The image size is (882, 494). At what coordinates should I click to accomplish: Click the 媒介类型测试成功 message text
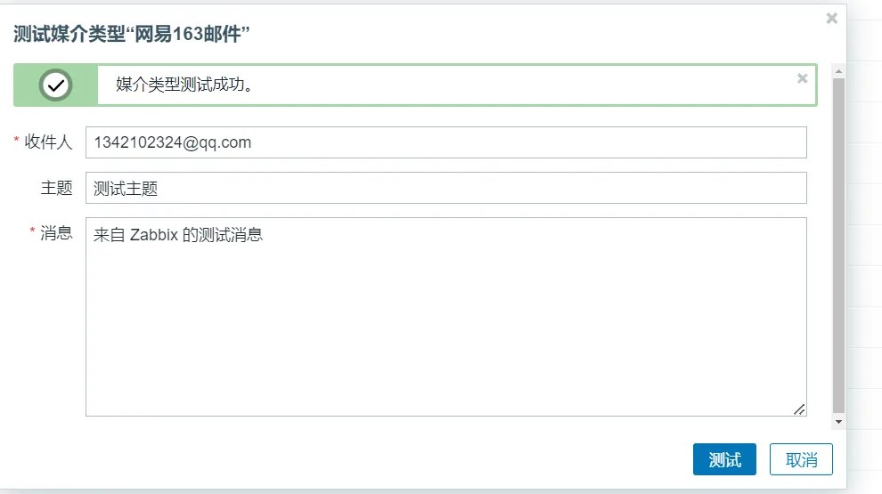(x=185, y=85)
